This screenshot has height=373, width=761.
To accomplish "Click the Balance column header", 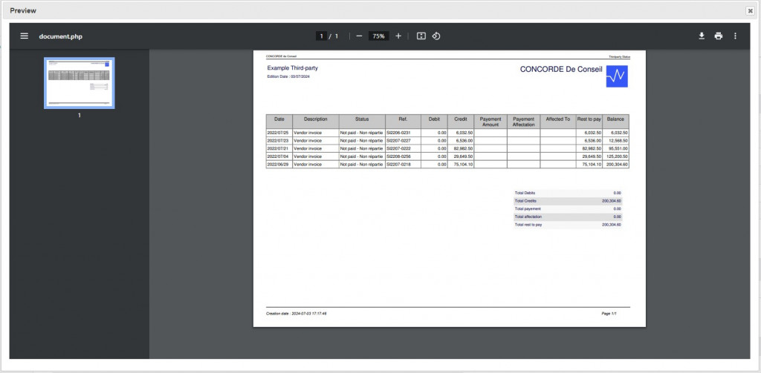I will [616, 122].
